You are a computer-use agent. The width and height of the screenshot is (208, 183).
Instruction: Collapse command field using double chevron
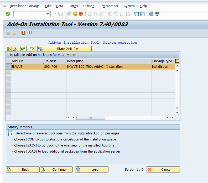click(55, 14)
